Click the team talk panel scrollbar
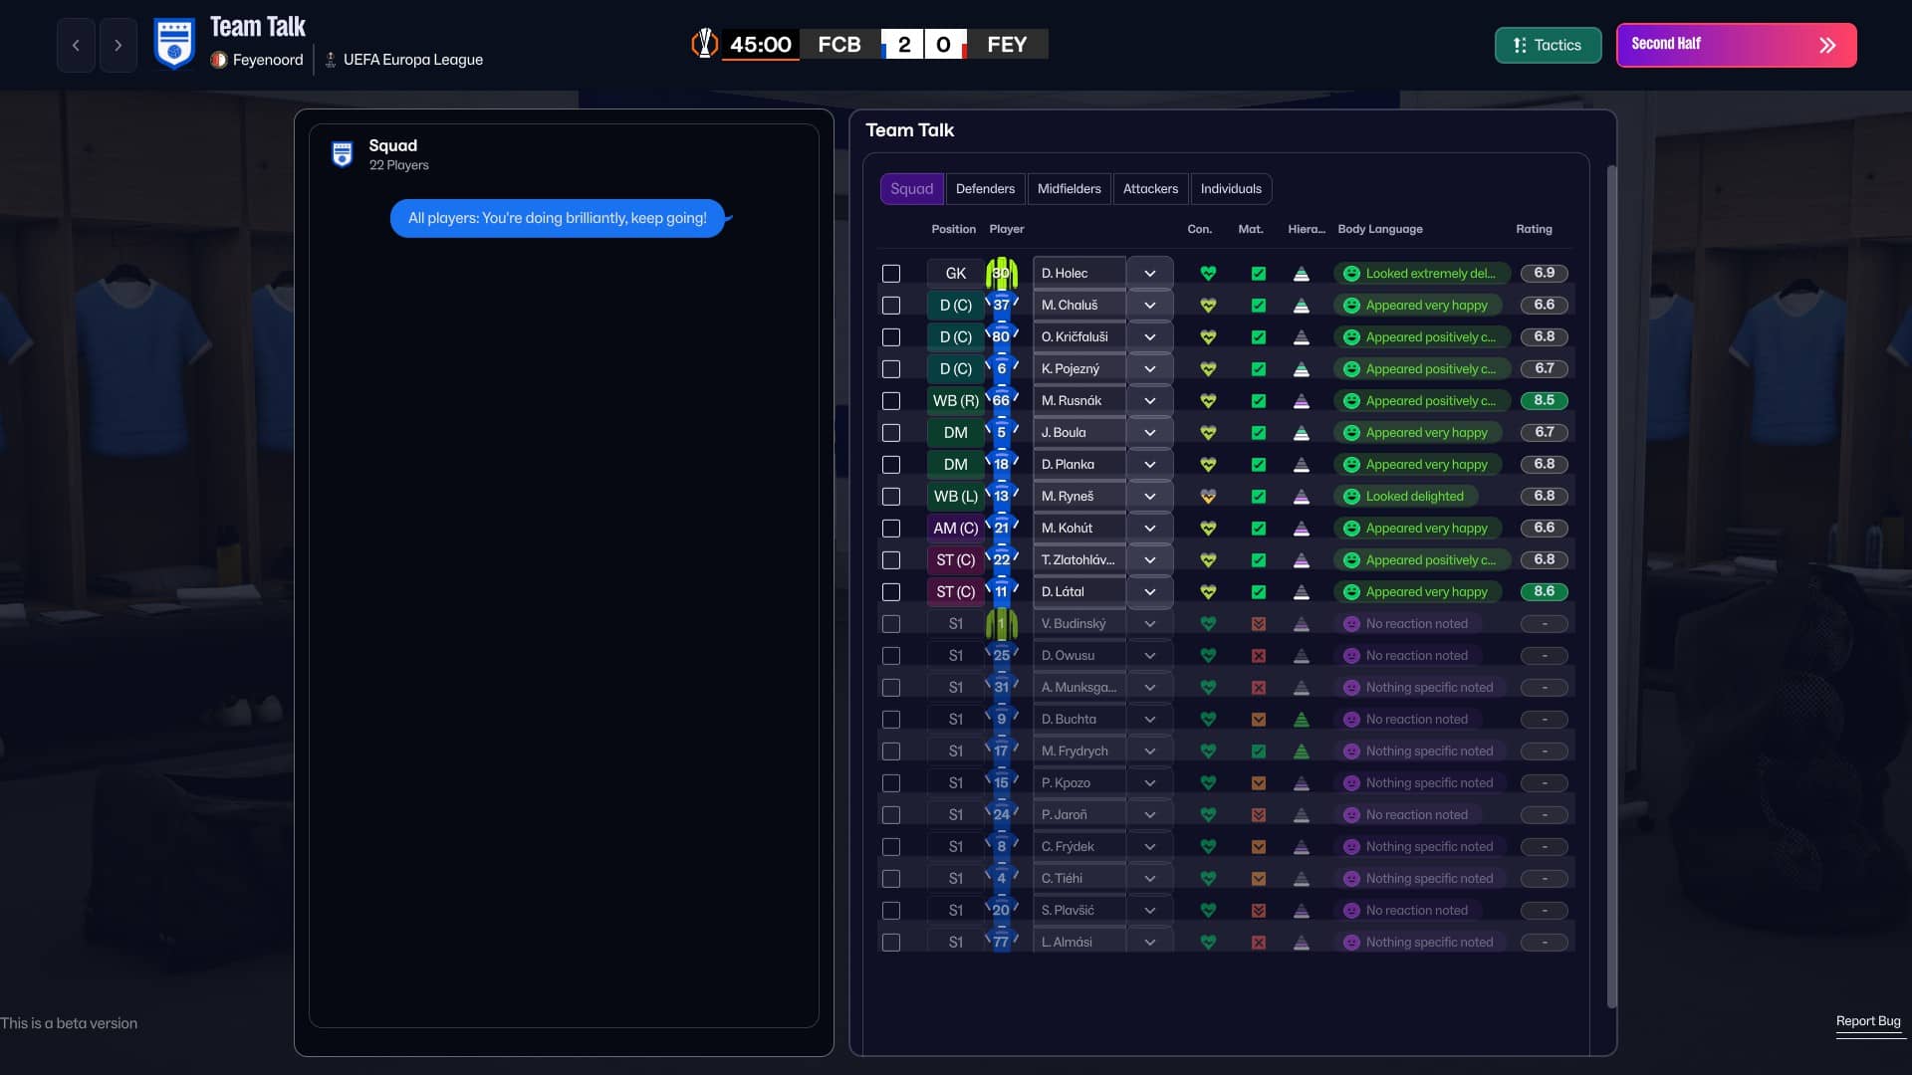Viewport: 1912px width, 1075px height. coord(1611,587)
